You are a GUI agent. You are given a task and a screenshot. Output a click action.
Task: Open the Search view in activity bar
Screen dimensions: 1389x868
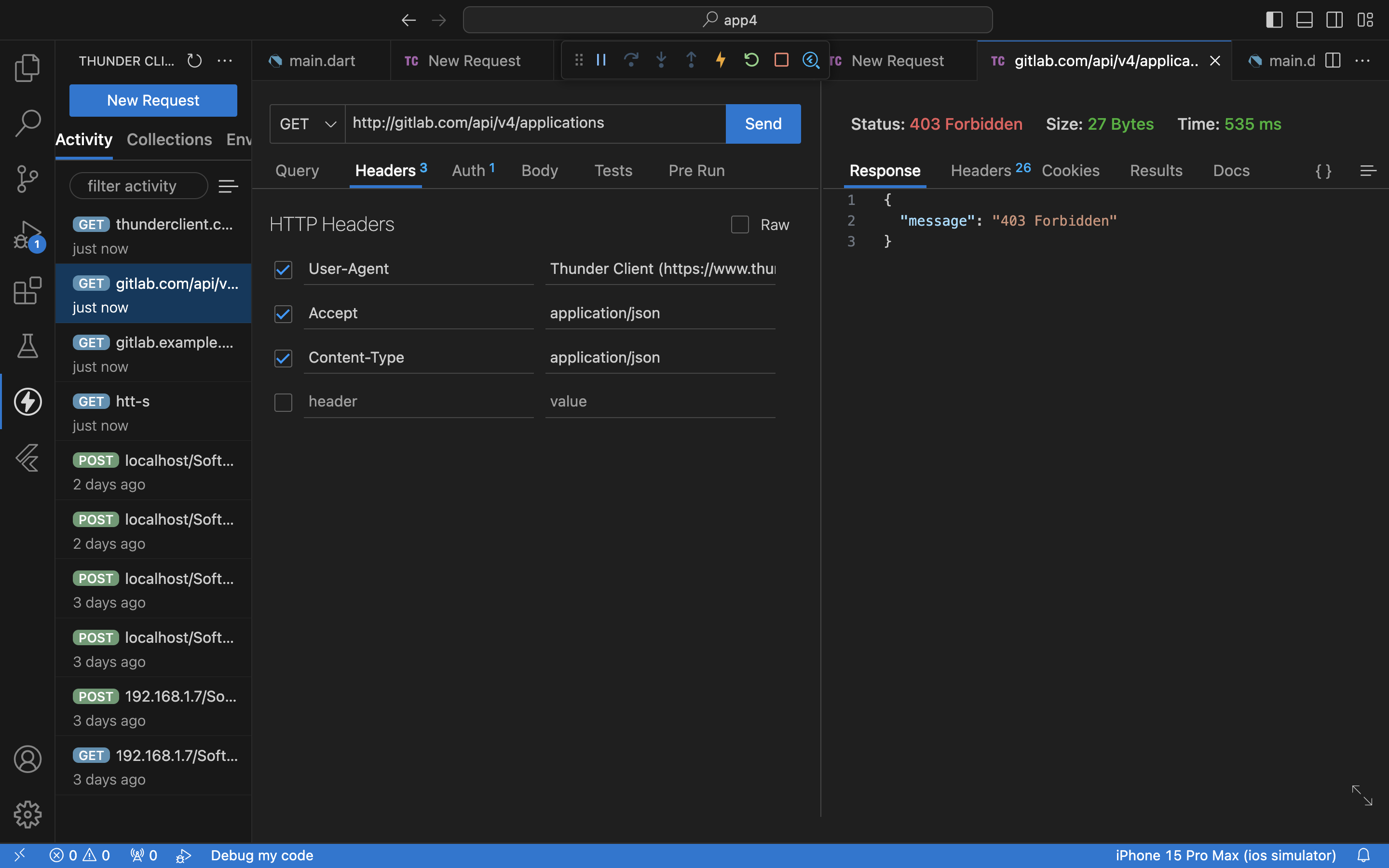pyautogui.click(x=27, y=123)
